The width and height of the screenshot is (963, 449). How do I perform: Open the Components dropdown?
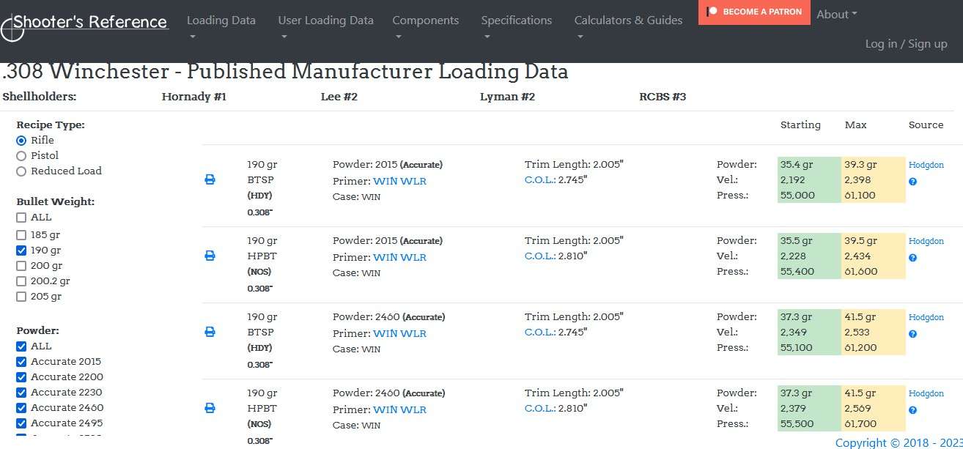point(426,27)
